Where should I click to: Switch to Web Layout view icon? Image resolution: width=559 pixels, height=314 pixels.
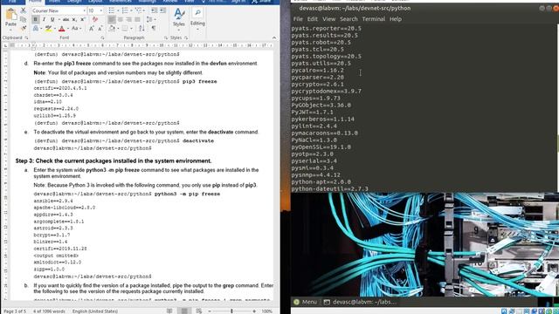199,311
